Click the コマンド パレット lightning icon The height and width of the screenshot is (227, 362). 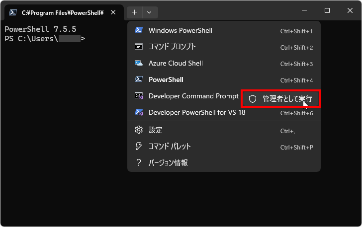click(139, 146)
